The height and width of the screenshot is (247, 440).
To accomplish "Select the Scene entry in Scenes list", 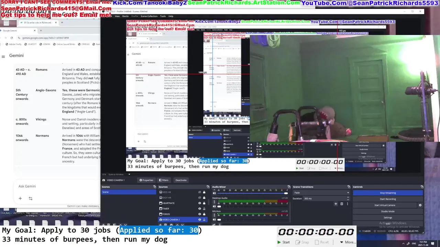I will coord(129,192).
